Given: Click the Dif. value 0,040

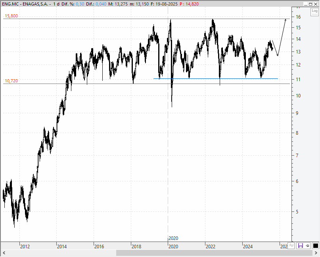Looking at the screenshot, I should (101, 4).
